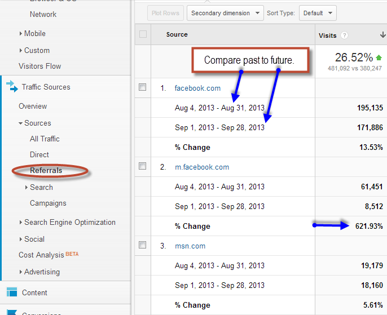The image size is (387, 315).
Task: Open the facebook.com source link
Action: 197,88
